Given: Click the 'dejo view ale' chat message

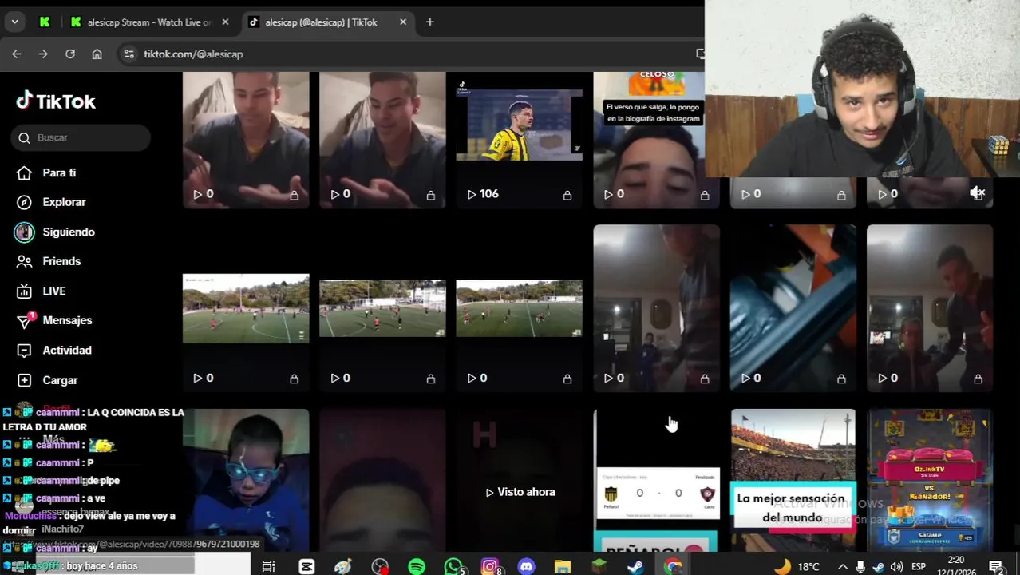Looking at the screenshot, I should click(89, 522).
